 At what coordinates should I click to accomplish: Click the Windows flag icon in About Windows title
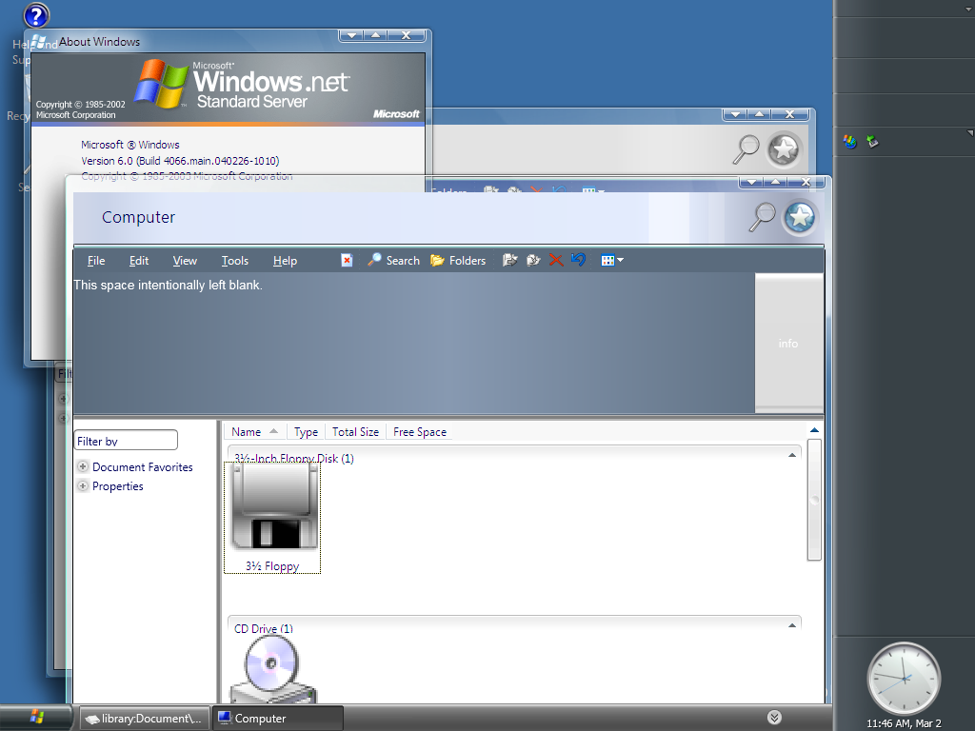(x=39, y=42)
